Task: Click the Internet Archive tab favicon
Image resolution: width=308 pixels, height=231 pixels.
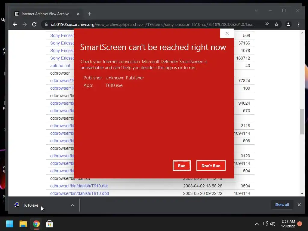Action: pyautogui.click(x=17, y=14)
